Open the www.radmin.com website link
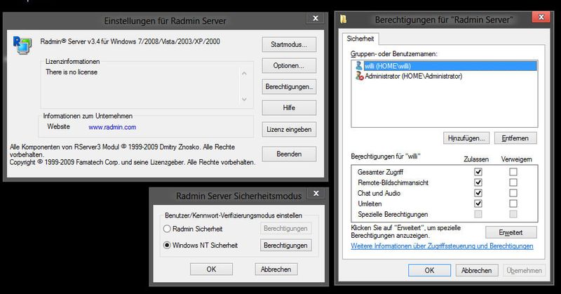This screenshot has height=294, width=561. [x=112, y=127]
